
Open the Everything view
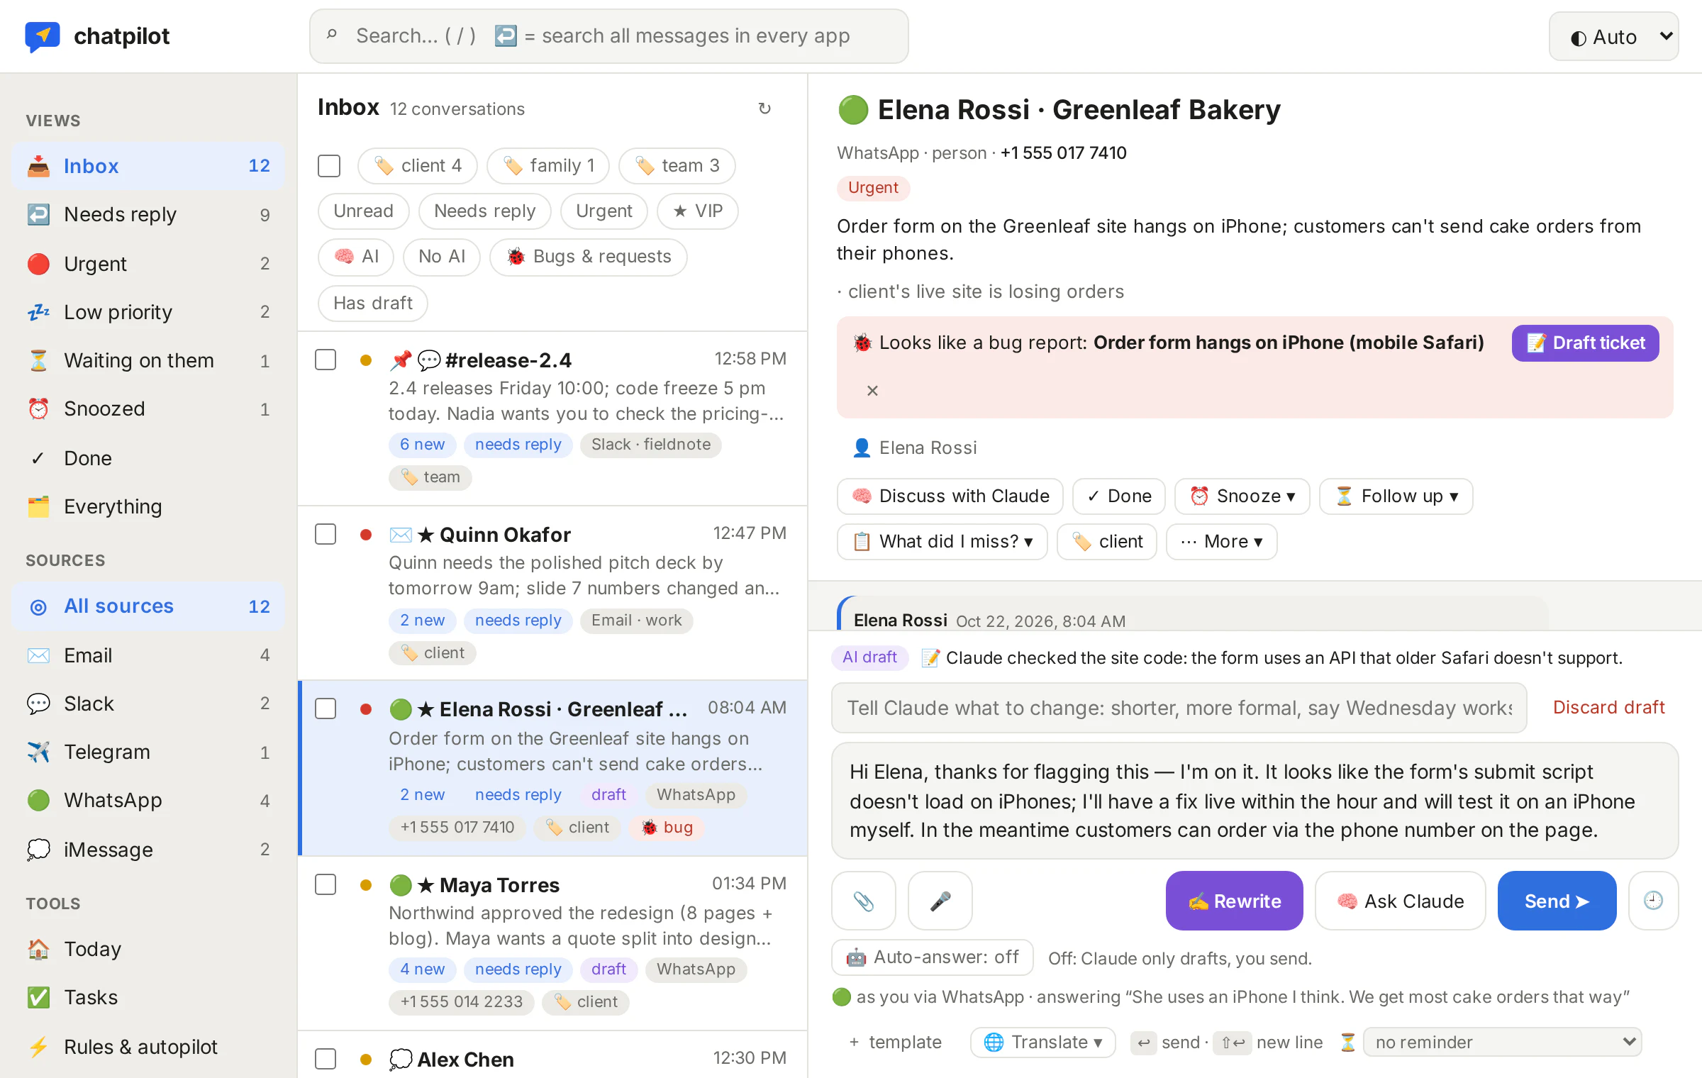[148, 506]
